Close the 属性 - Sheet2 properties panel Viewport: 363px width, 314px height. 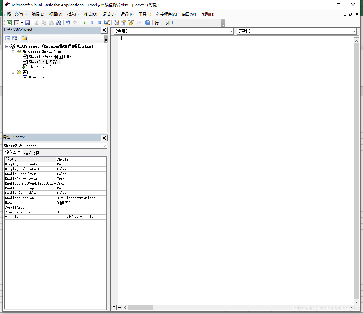[104, 138]
